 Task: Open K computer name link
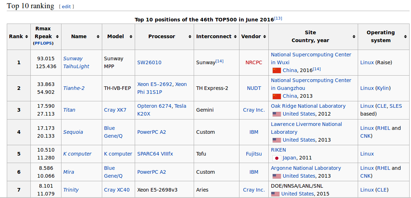tap(77, 154)
